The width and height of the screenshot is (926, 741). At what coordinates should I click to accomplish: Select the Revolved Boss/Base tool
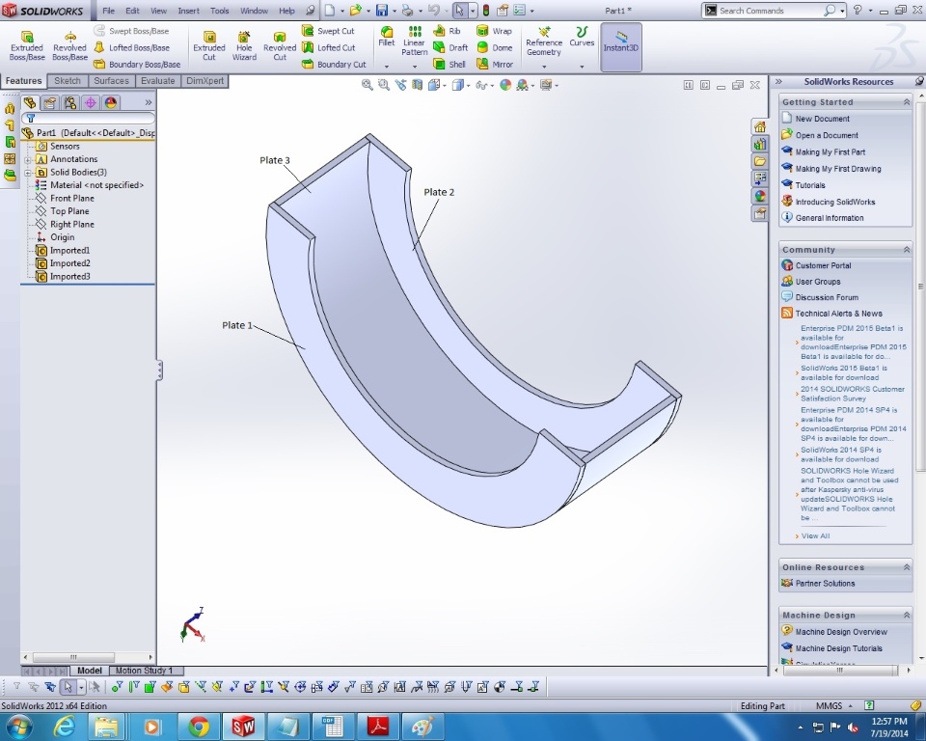pos(69,46)
